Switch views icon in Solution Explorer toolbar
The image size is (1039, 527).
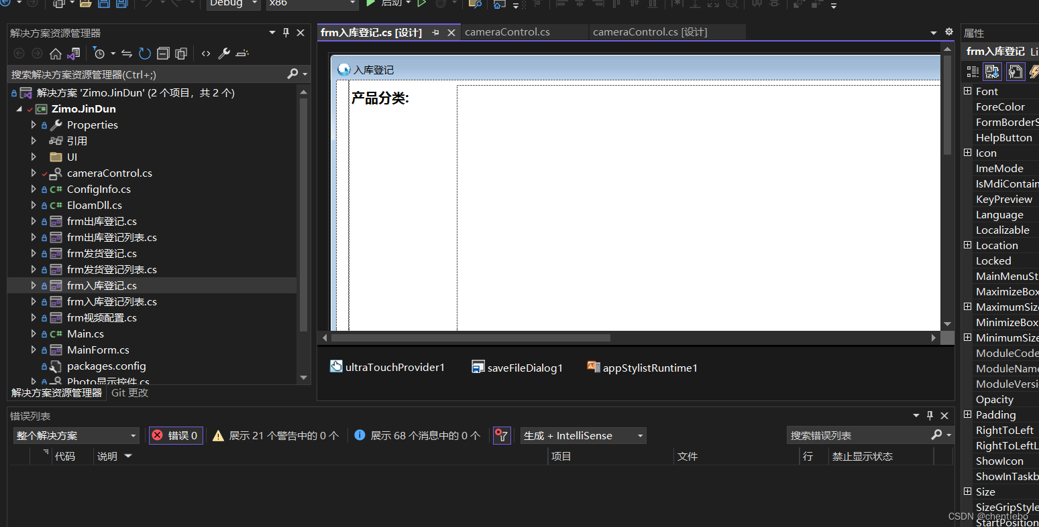(x=74, y=54)
